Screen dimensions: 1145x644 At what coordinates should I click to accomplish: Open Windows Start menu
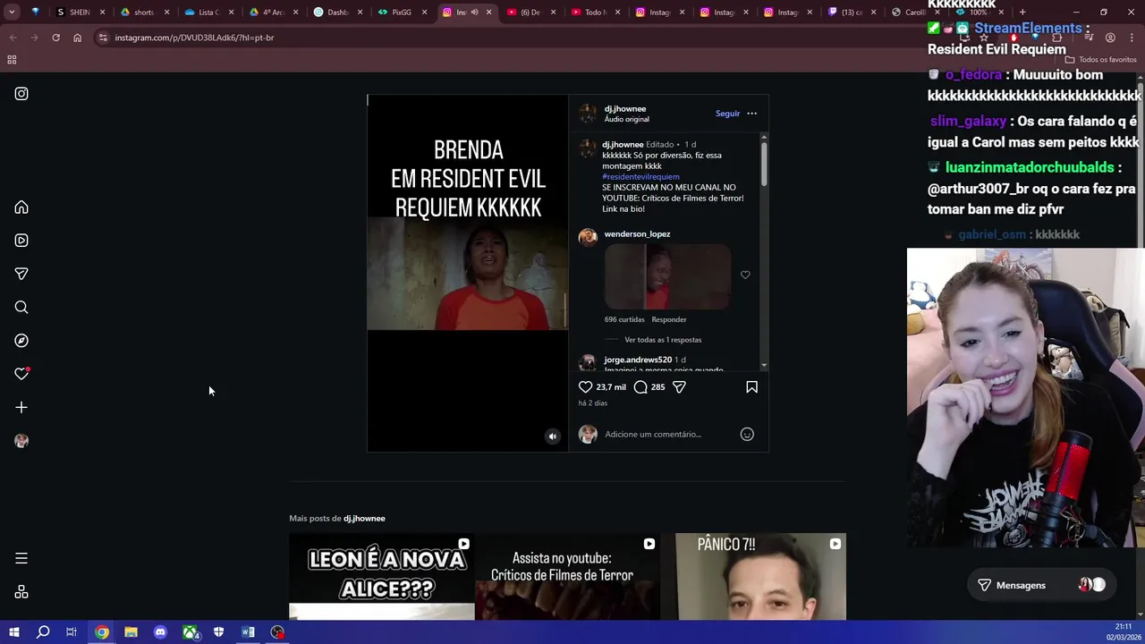click(x=13, y=632)
